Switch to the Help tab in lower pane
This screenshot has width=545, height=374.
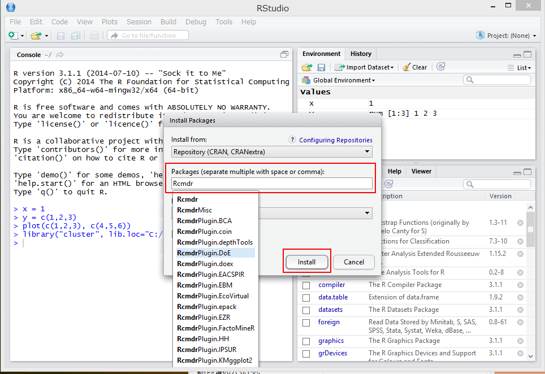point(395,171)
